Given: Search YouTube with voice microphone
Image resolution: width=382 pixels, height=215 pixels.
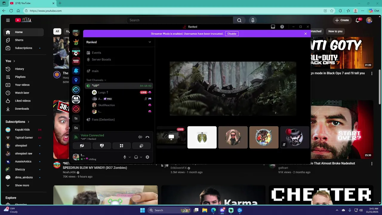Looking at the screenshot, I should pos(253,20).
